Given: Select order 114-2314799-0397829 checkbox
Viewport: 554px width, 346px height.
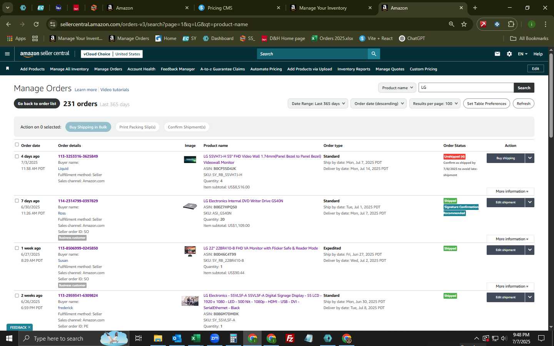Looking at the screenshot, I should (x=17, y=201).
